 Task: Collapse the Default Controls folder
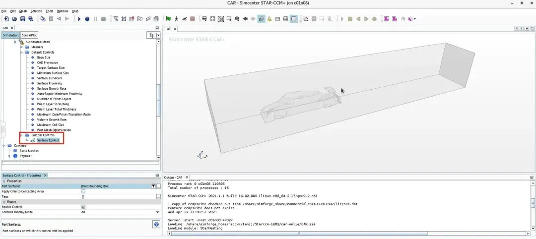[21, 52]
